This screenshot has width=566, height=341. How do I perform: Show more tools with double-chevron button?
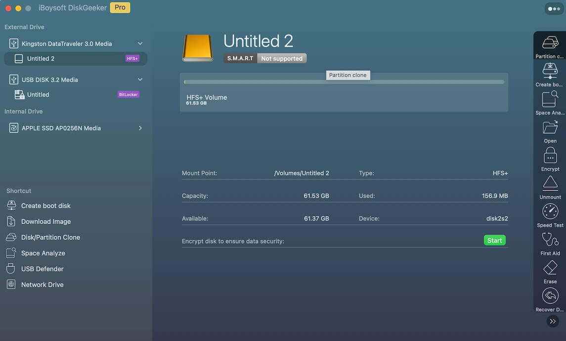553,321
